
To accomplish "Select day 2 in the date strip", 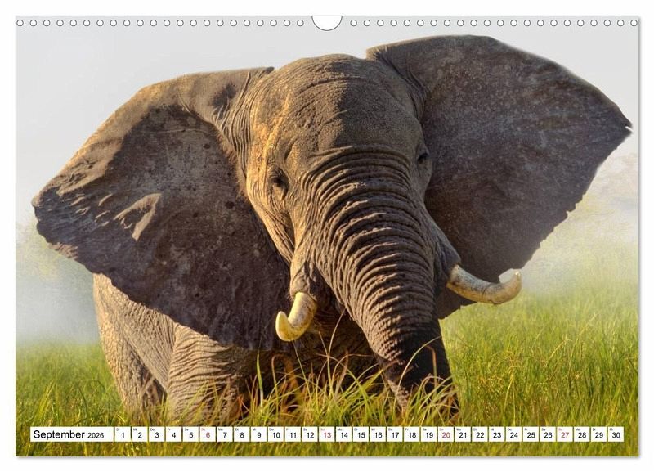I will (140, 434).
